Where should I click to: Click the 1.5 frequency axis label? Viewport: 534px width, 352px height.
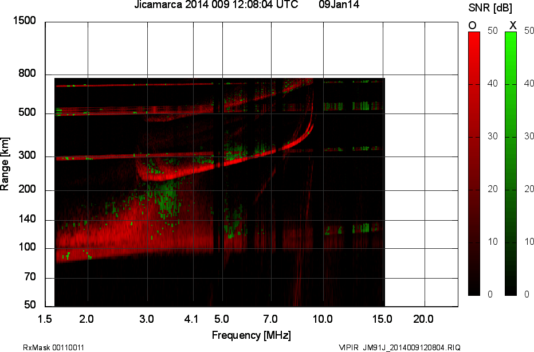(45, 319)
